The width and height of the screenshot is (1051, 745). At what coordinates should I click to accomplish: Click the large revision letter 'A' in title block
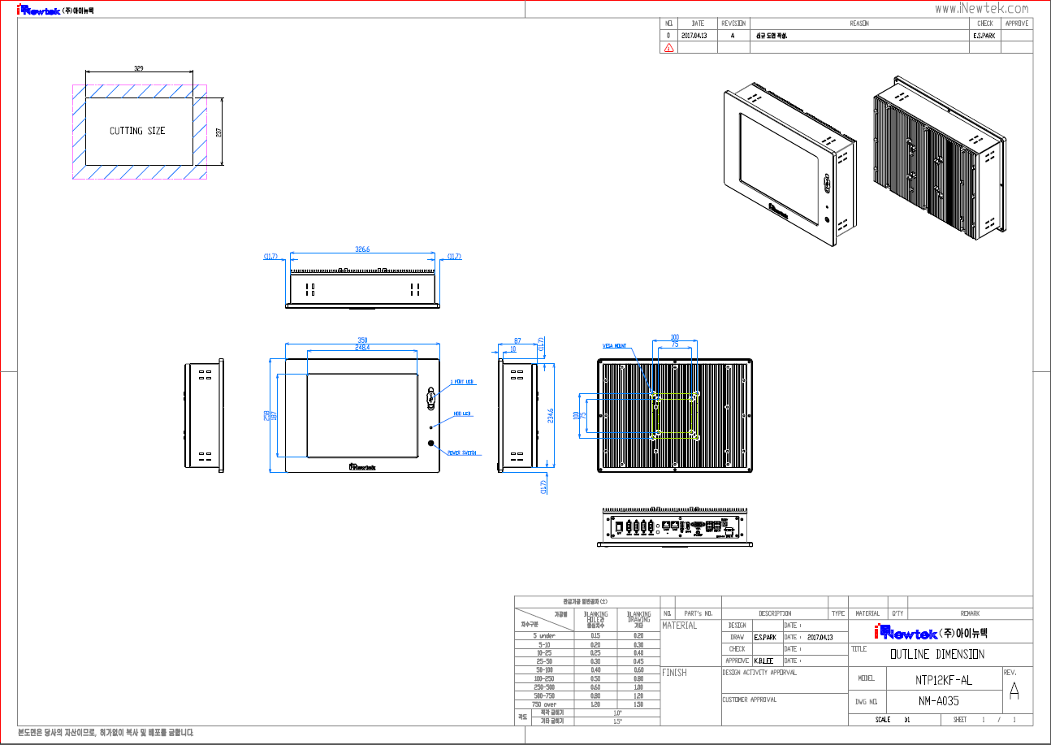pyautogui.click(x=1014, y=691)
